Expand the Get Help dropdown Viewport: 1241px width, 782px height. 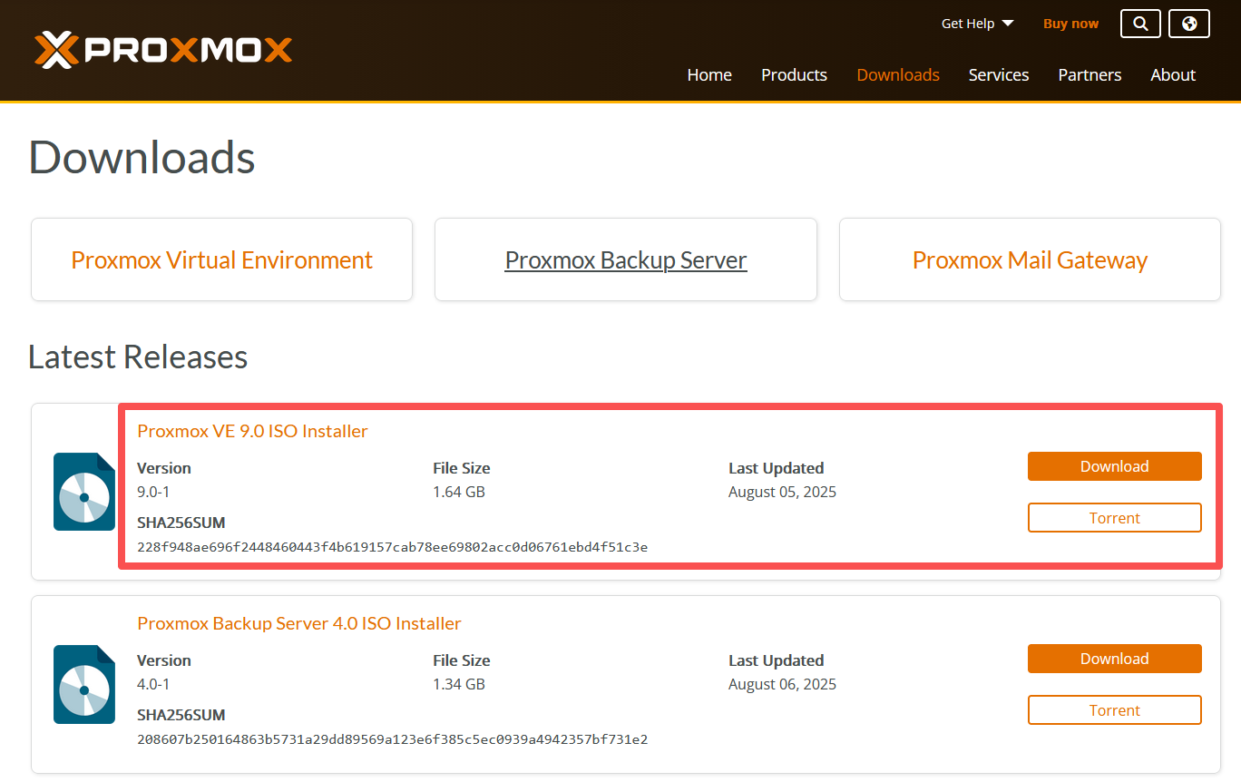click(977, 24)
